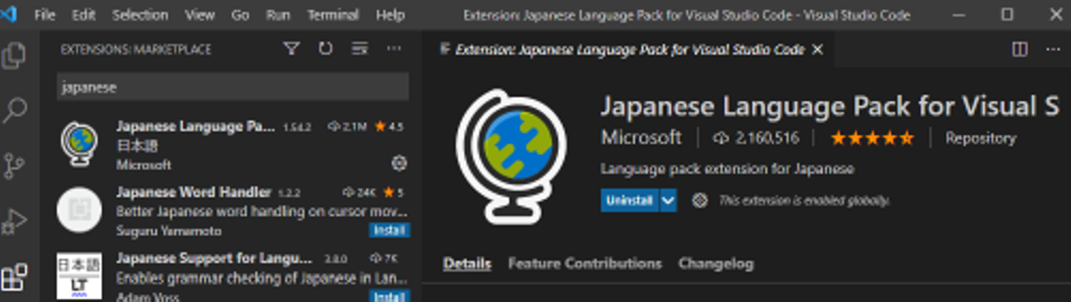Click 'Better Japanese word handling' description
Image resolution: width=1071 pixels, height=302 pixels.
click(262, 211)
